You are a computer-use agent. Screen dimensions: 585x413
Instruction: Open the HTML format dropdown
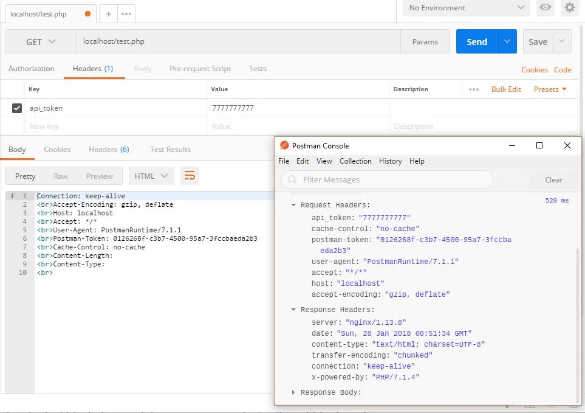point(151,176)
